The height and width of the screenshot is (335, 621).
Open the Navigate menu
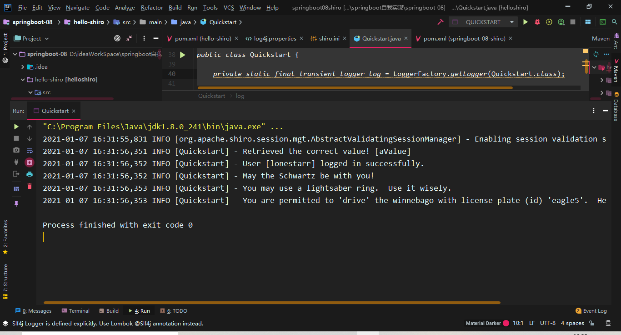(77, 8)
